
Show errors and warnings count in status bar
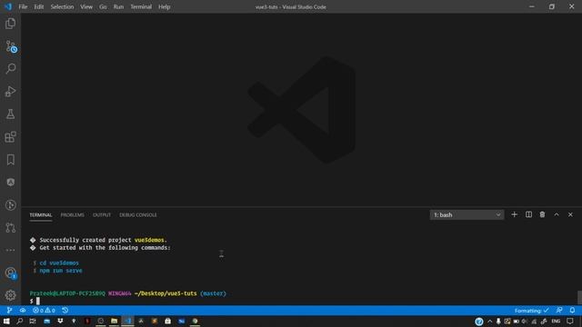[44, 311]
